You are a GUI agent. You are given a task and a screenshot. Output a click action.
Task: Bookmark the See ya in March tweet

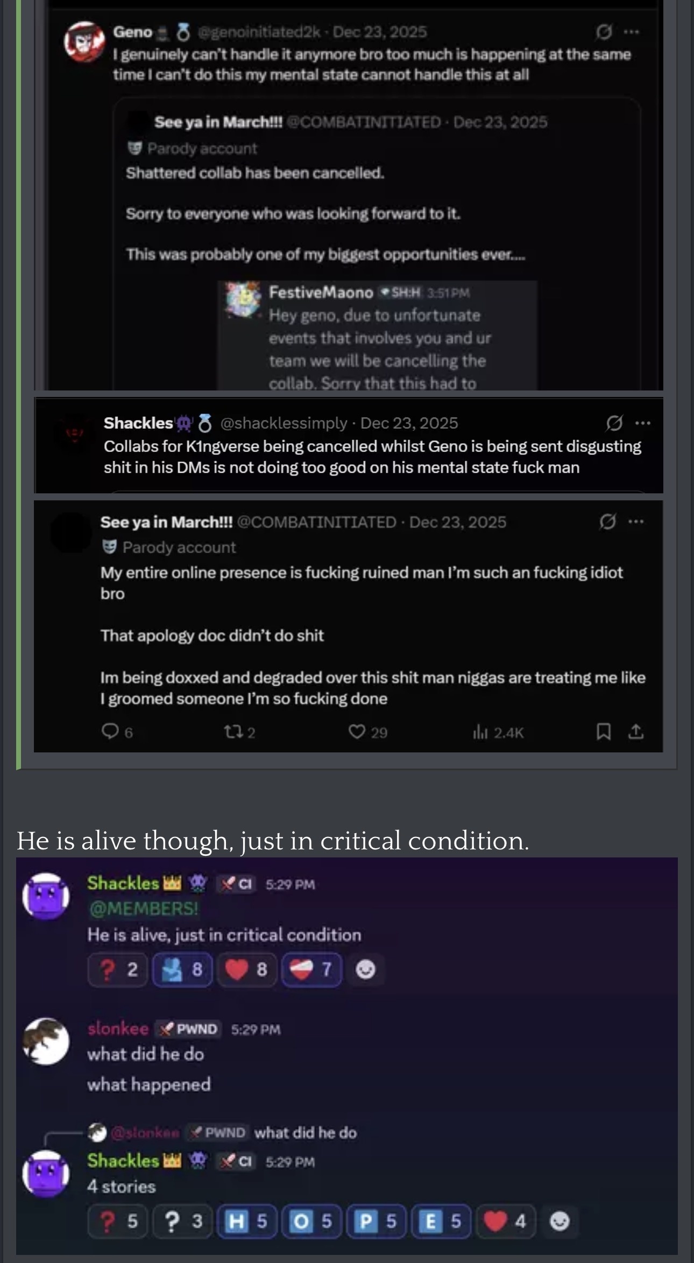tap(604, 731)
